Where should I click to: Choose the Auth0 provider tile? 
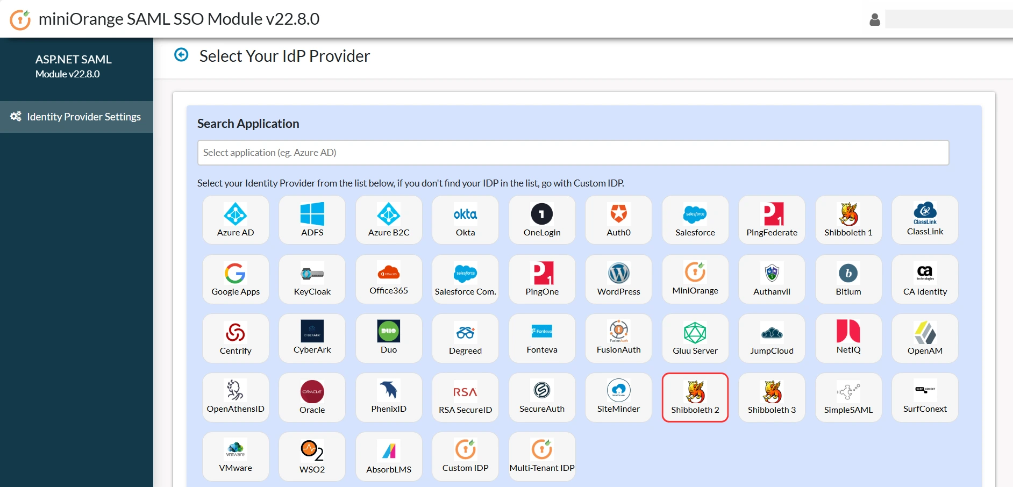(619, 220)
